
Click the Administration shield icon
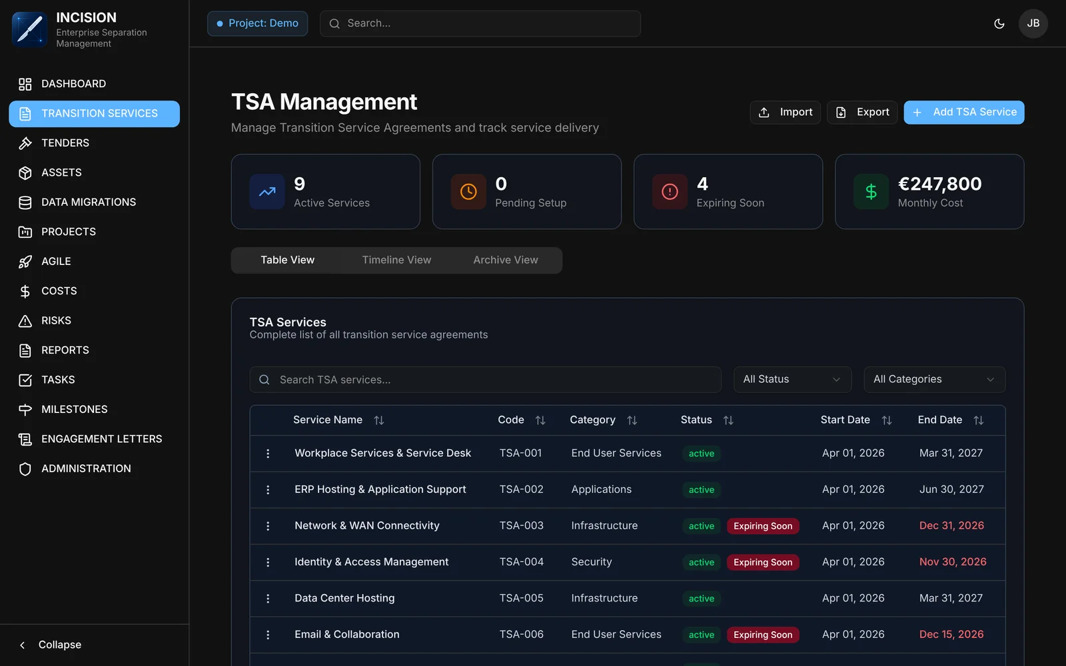click(25, 469)
